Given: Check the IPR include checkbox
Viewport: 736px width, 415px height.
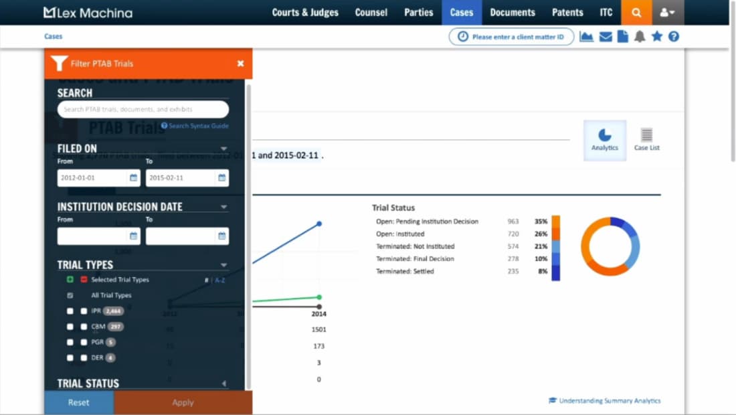Looking at the screenshot, I should pos(70,311).
